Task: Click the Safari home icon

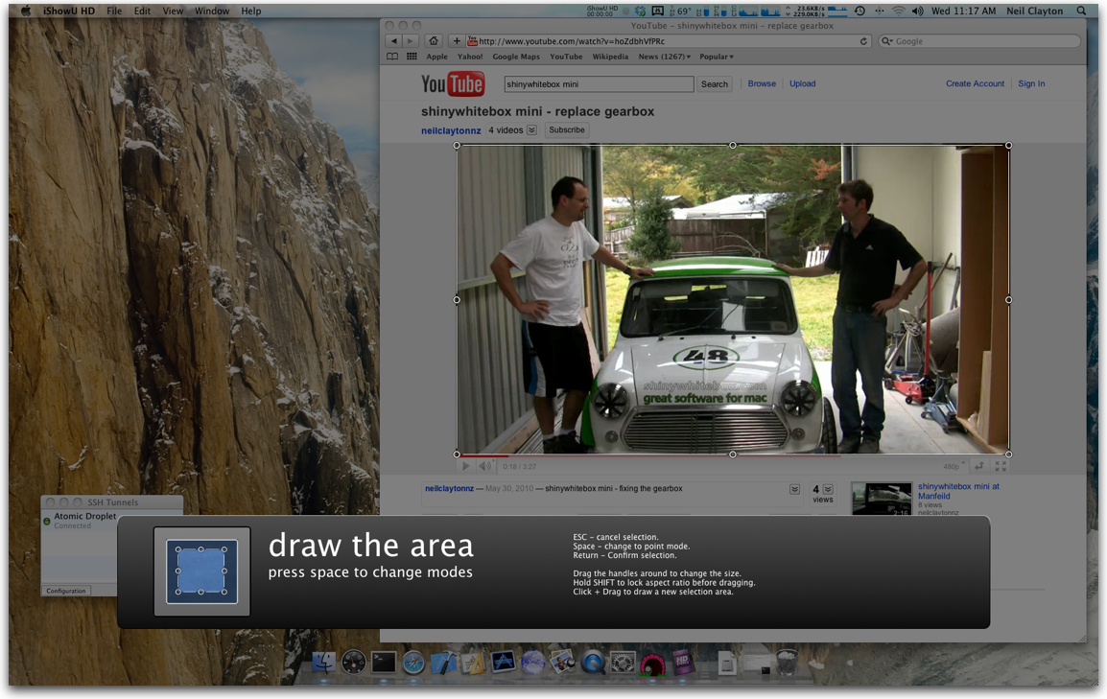Action: 434,41
